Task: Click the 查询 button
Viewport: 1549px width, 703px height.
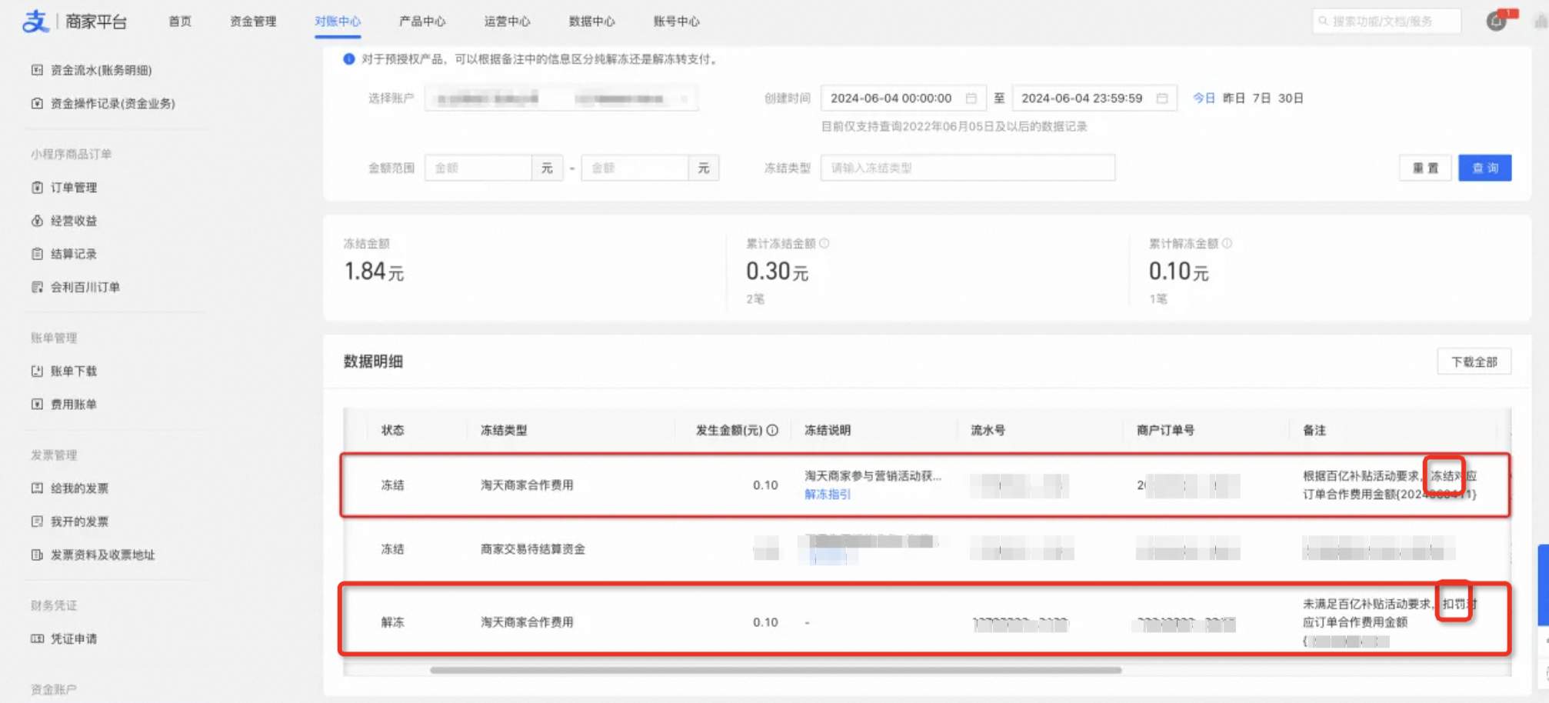Action: [1484, 168]
